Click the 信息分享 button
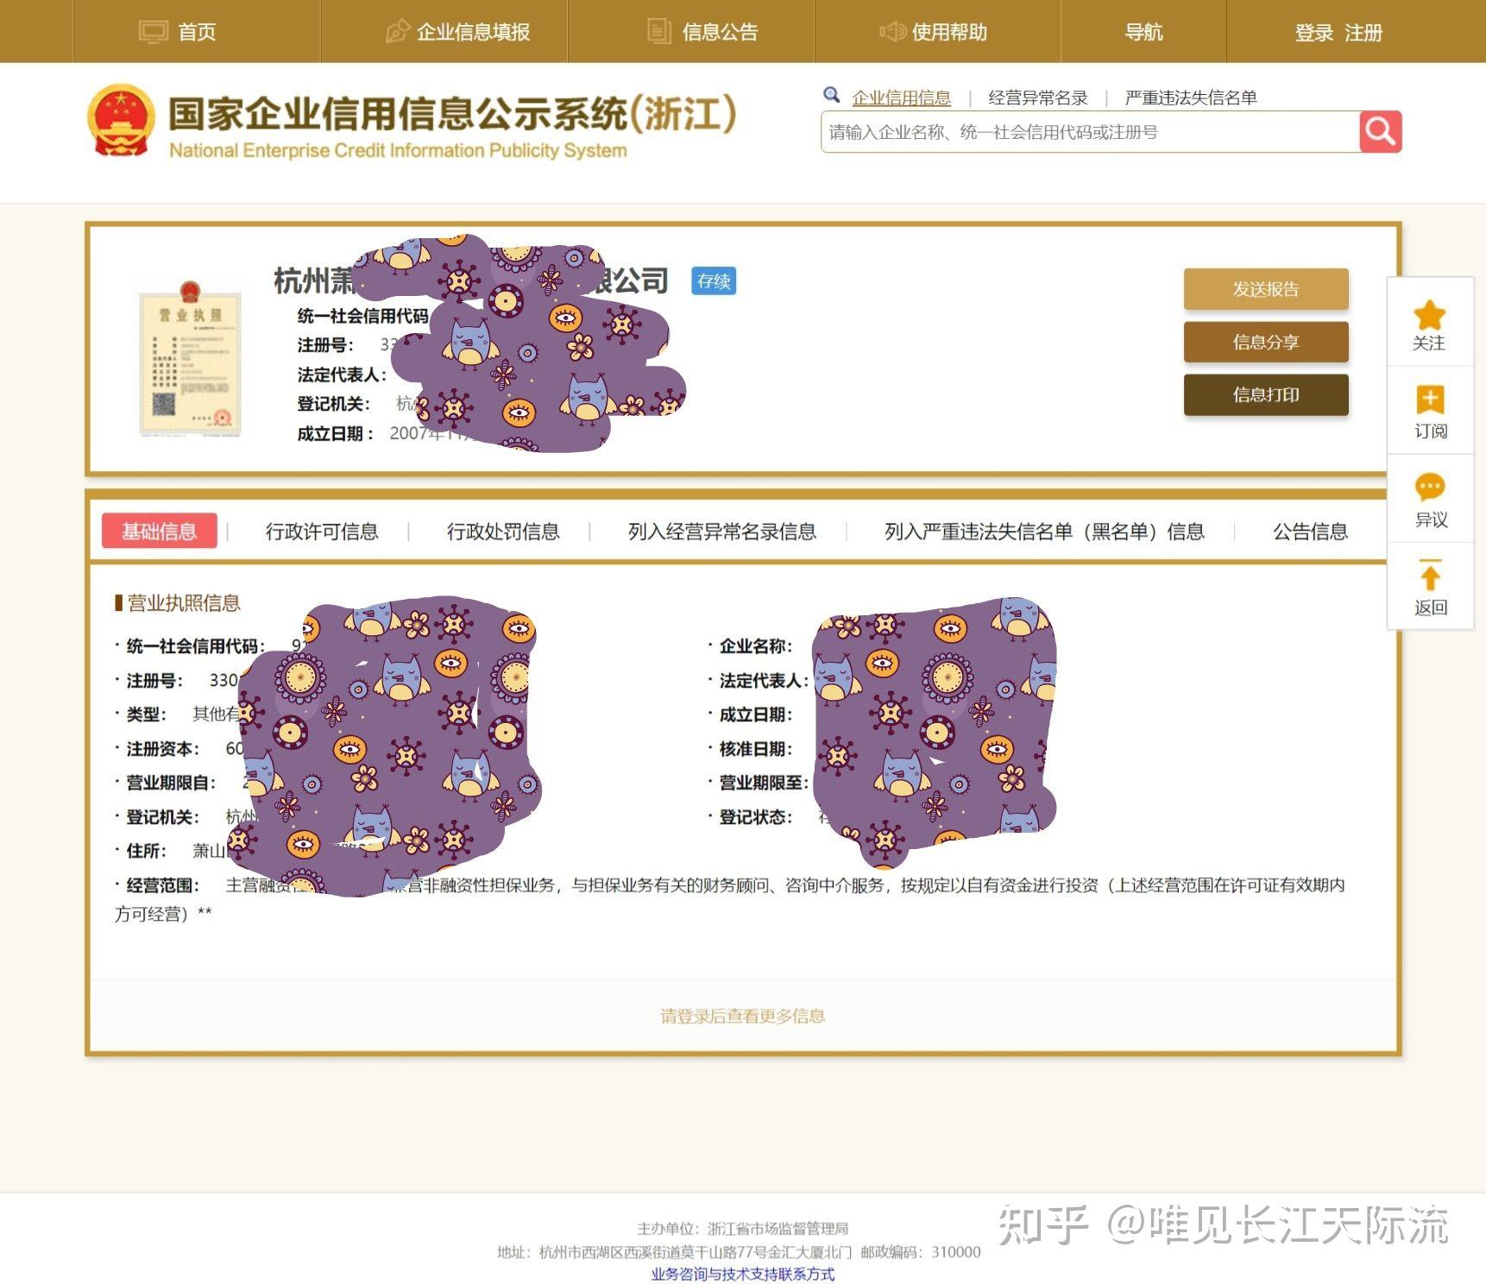The height and width of the screenshot is (1284, 1486). click(1266, 342)
